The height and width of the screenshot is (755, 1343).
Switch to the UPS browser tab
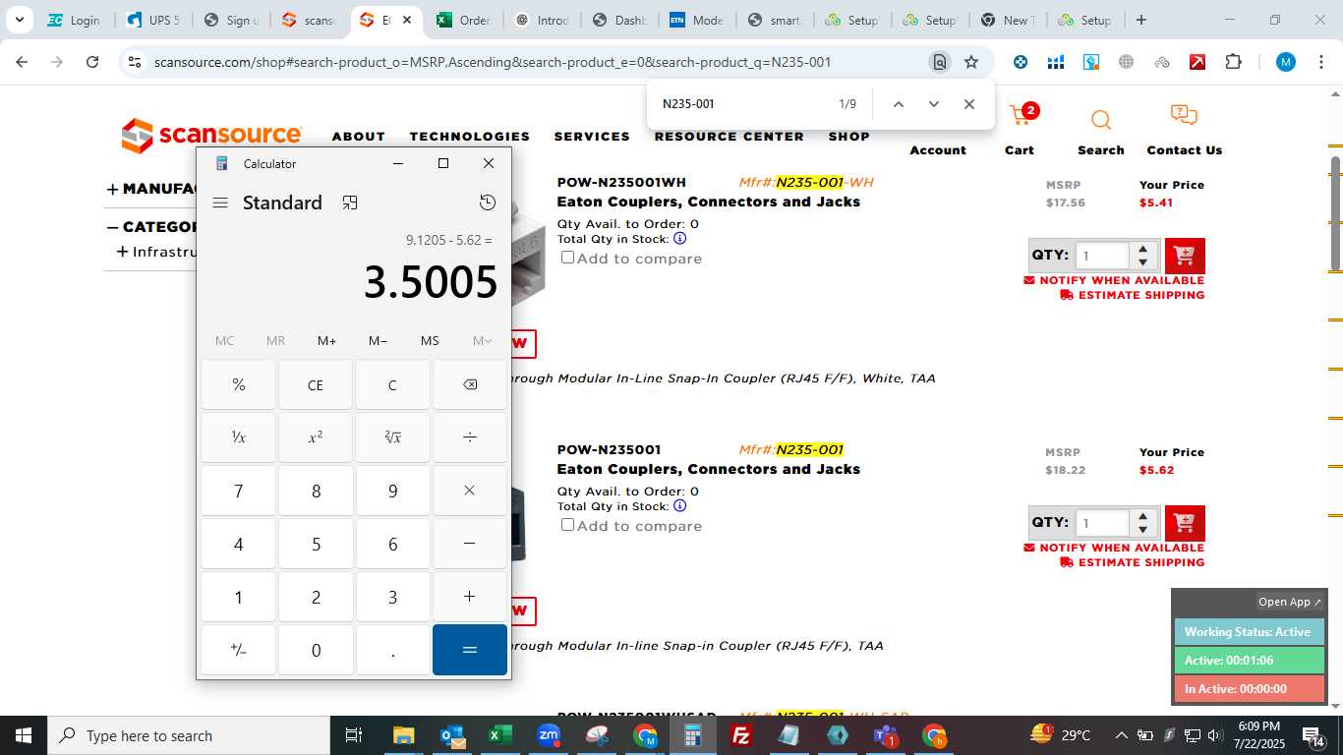click(x=152, y=20)
